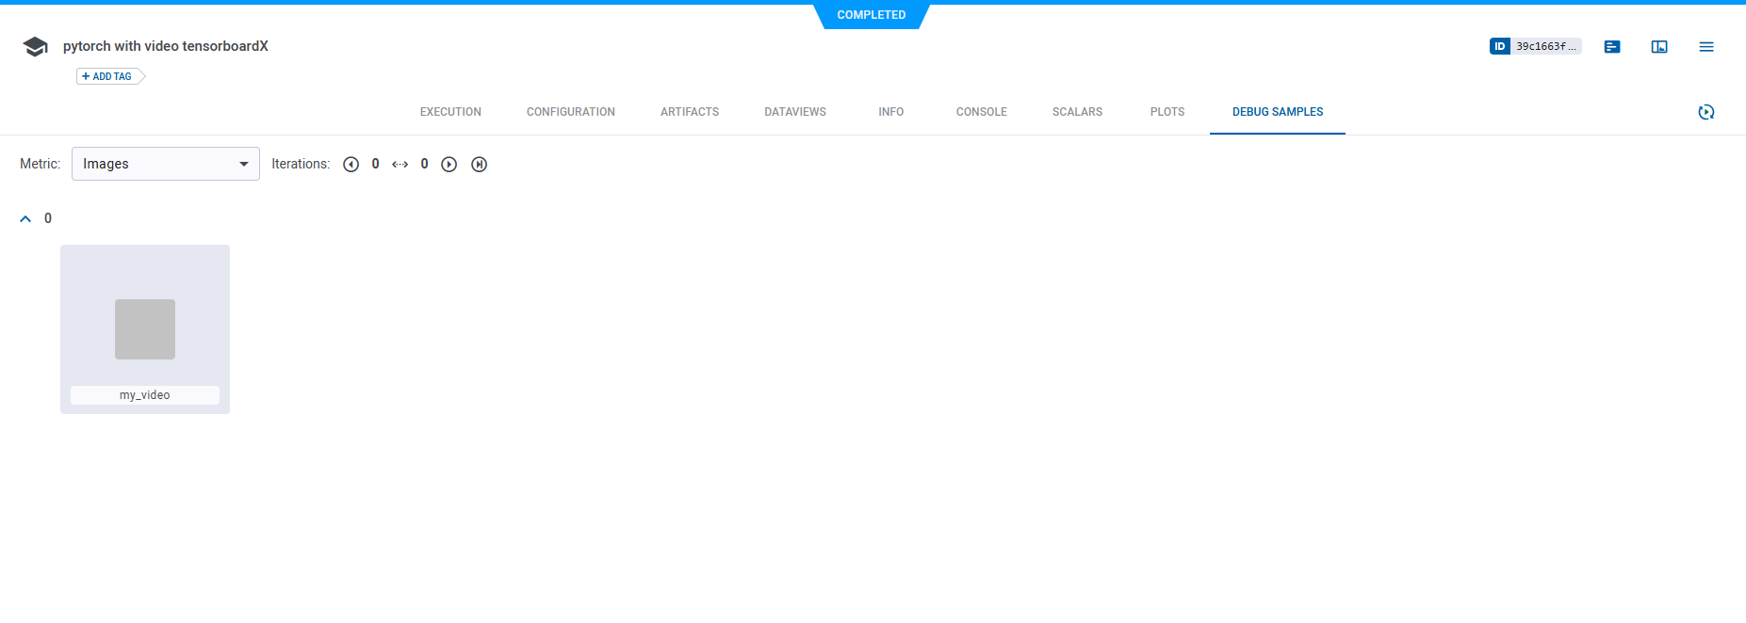Open the Console tab
Screen dimensions: 1746x623
coord(981,112)
